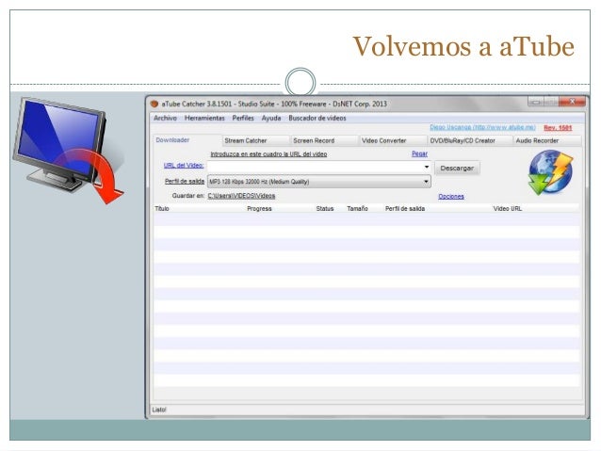This screenshot has width=601, height=451.
Task: Click the Perfil de salida label
Action: point(185,181)
